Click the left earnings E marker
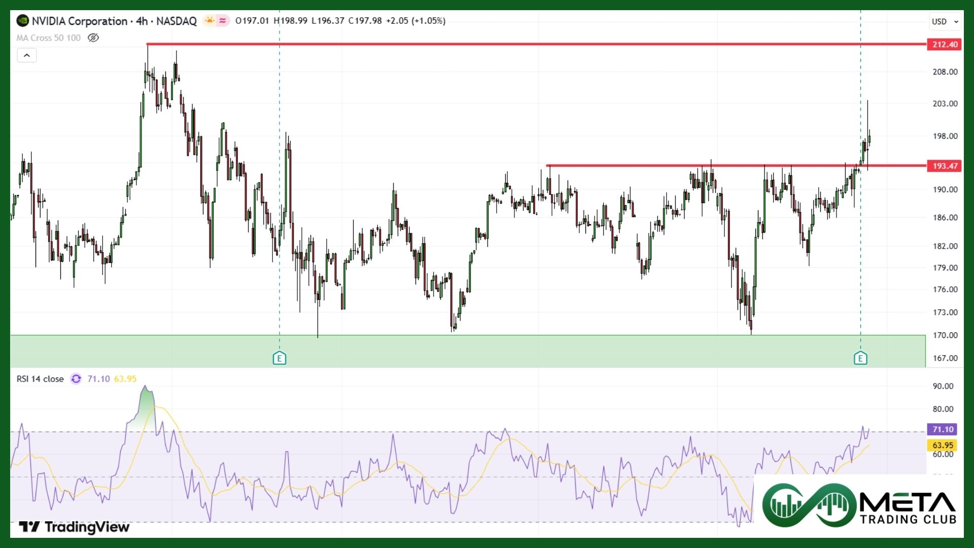The width and height of the screenshot is (974, 548). coord(279,358)
